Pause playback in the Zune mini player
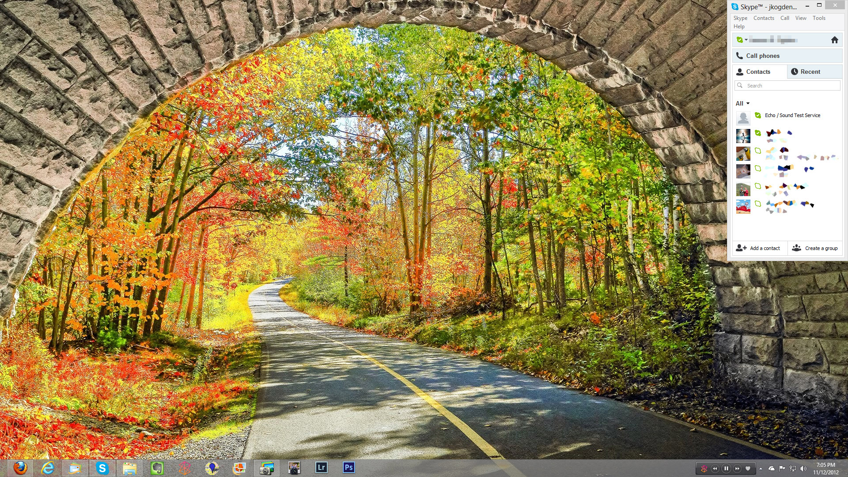Viewport: 848px width, 477px height. pos(726,469)
